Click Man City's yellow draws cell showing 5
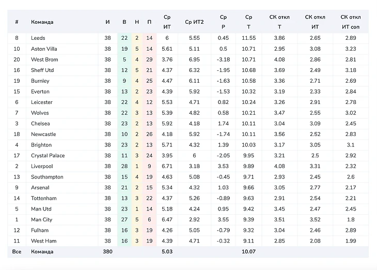The width and height of the screenshot is (377, 270). click(137, 220)
